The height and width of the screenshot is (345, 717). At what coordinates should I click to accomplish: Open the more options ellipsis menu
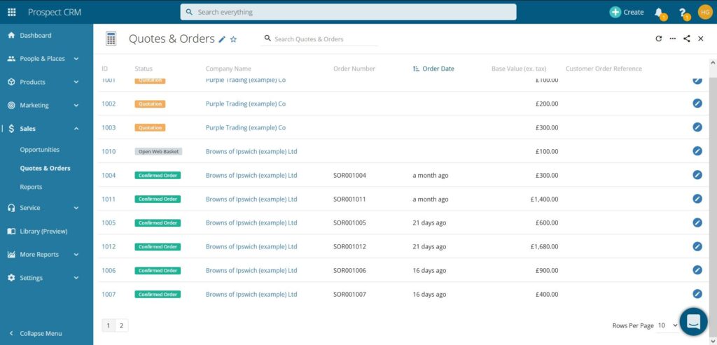click(x=673, y=39)
